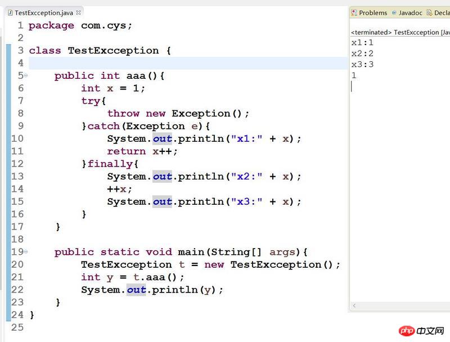Click line number 25 in the gutter
450x342 pixels.
pos(17,327)
